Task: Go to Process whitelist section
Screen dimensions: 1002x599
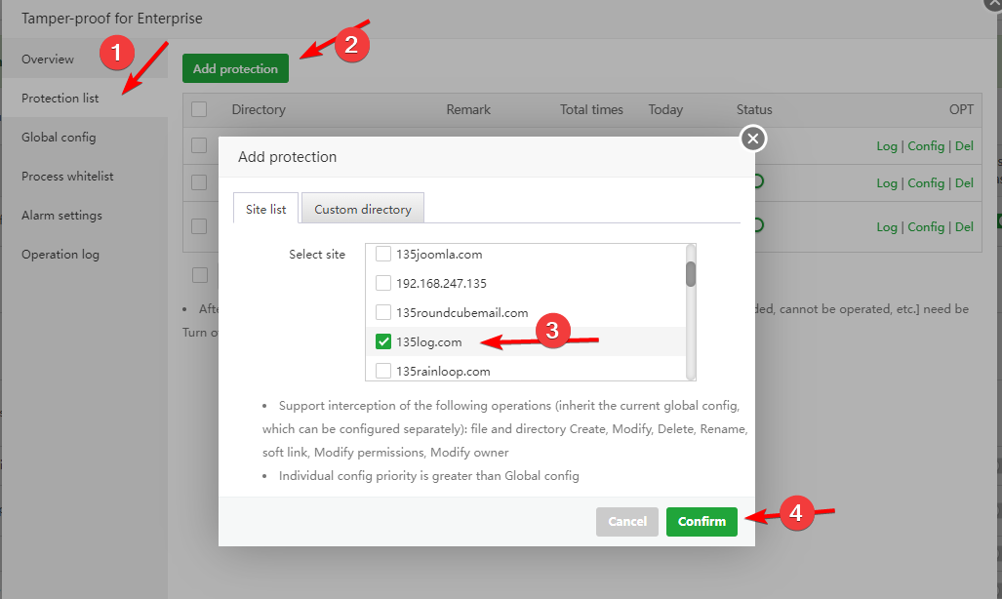Action: pos(67,177)
